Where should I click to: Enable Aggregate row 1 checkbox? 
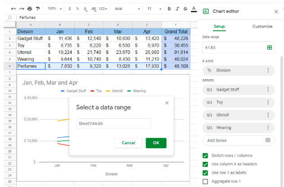tap(205, 182)
